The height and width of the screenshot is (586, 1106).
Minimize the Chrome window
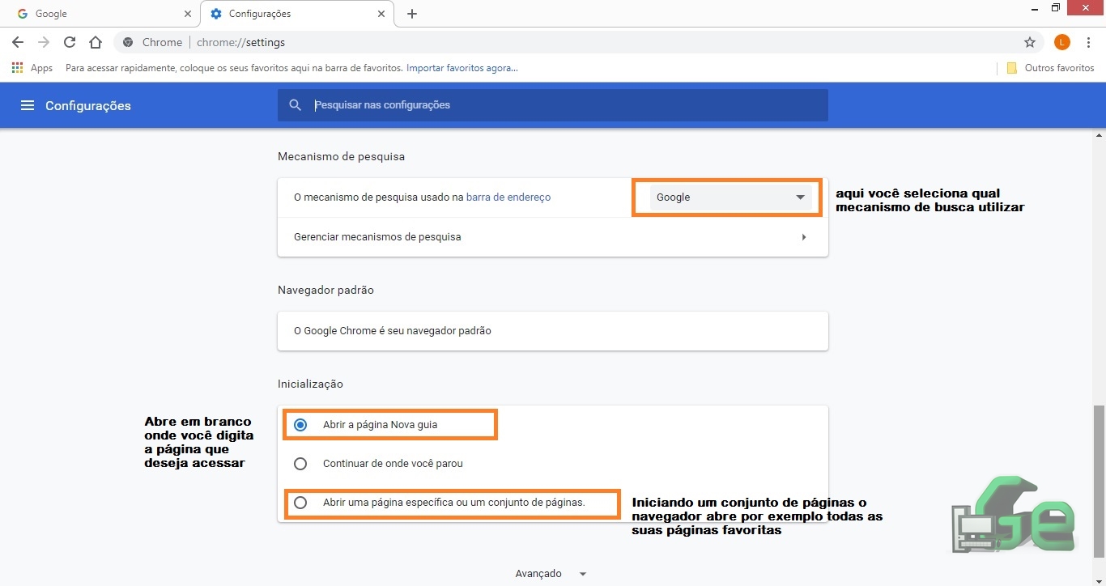click(1036, 8)
